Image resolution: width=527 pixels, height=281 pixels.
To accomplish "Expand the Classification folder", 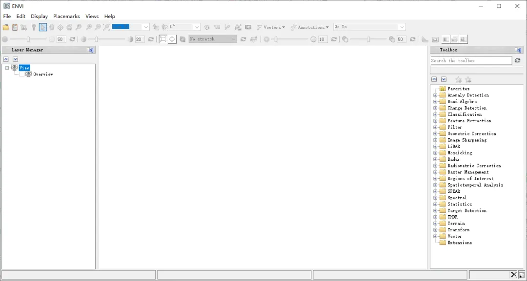I will click(x=435, y=114).
